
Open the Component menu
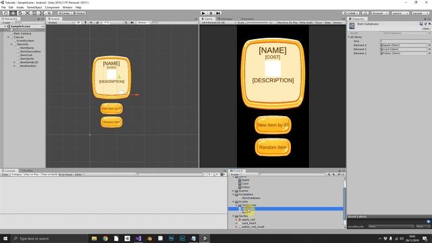click(52, 7)
